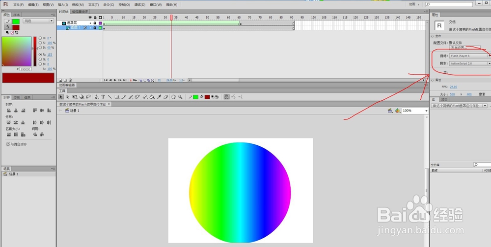Select the Free Transform tool

click(75, 97)
